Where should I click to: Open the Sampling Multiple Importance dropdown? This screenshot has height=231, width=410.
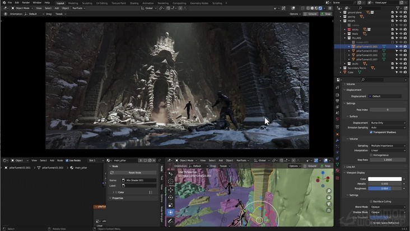[x=388, y=145]
